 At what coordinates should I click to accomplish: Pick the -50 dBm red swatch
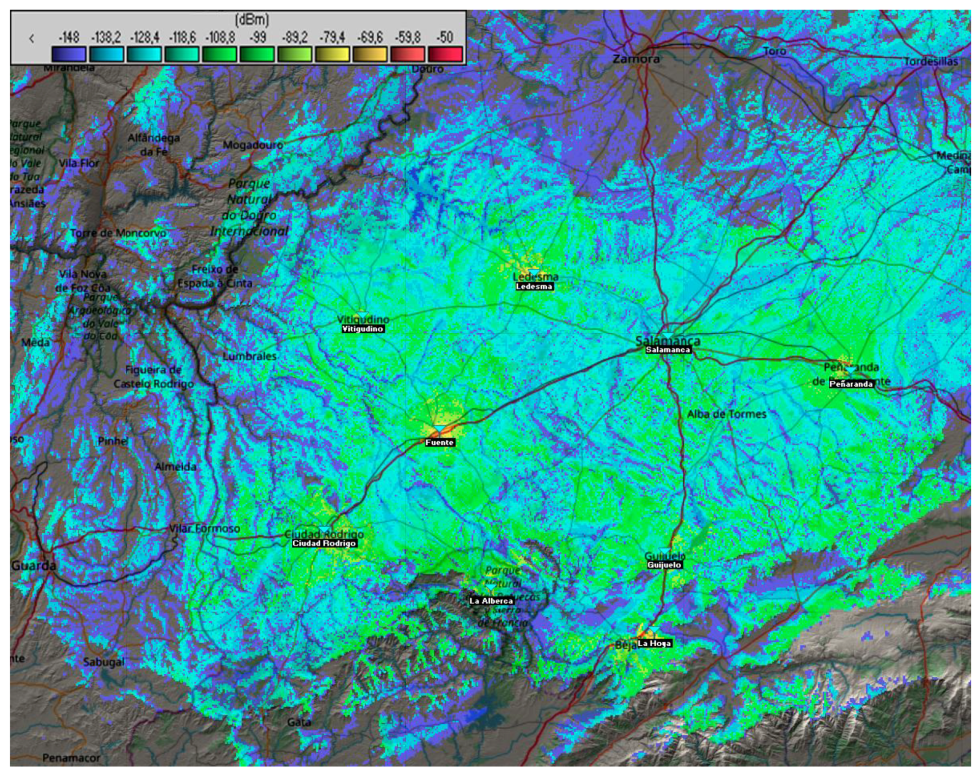click(x=445, y=54)
